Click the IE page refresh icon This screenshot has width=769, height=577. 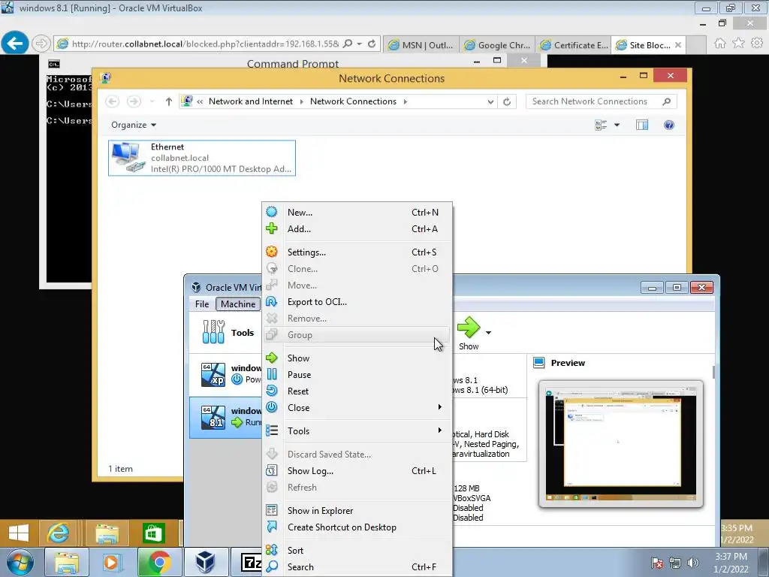[372, 44]
